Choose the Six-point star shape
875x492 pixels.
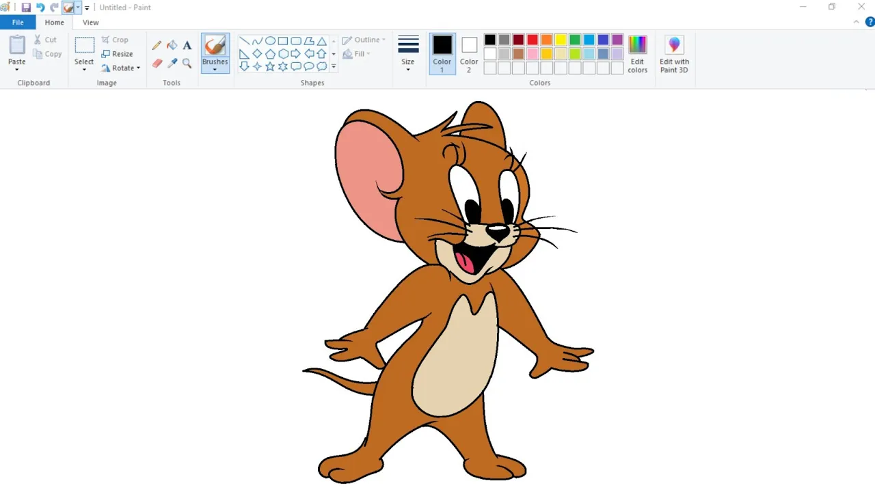[283, 66]
